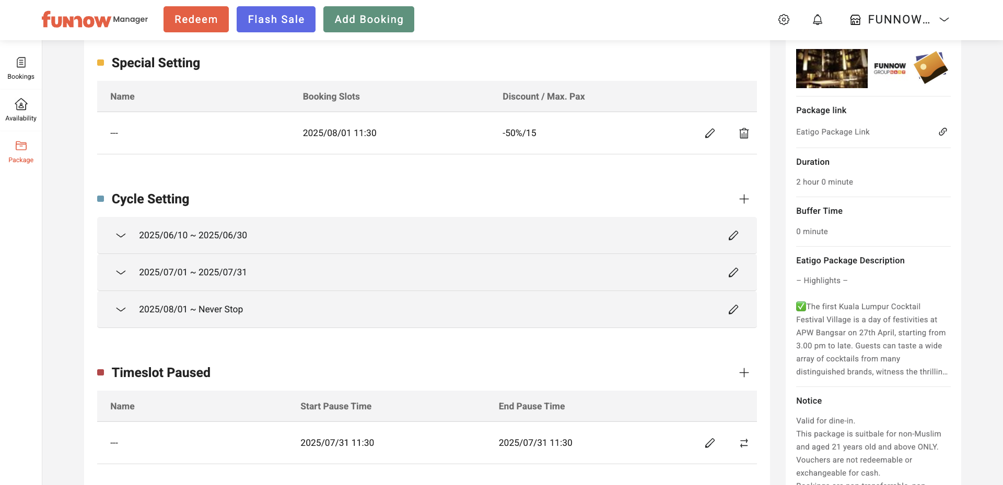Screen dimensions: 1003x485
Task: Expand the 2025/07/01 ~ 2025/07/31 cycle
Action: (121, 273)
